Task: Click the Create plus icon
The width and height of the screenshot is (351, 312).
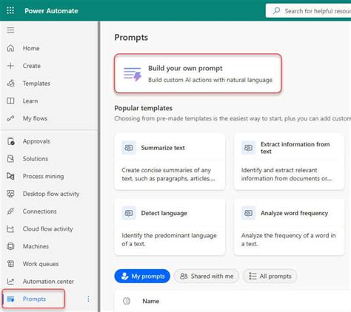Action: (x=10, y=66)
